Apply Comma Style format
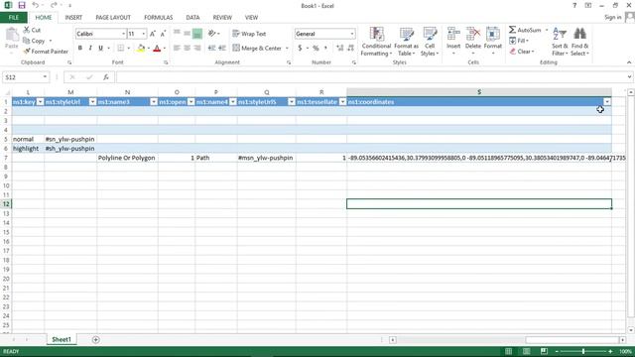 (325, 49)
